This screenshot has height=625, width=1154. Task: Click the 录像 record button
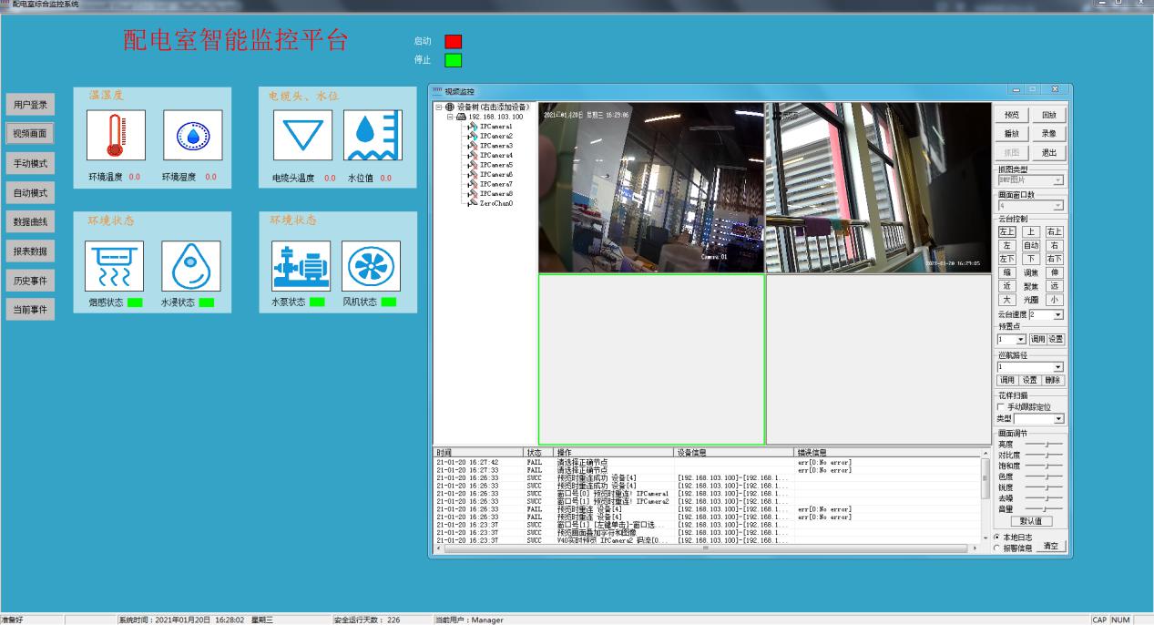[1048, 133]
